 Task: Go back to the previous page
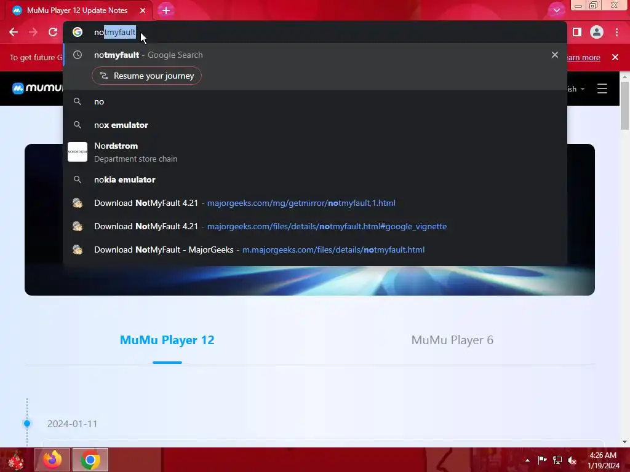(14, 32)
